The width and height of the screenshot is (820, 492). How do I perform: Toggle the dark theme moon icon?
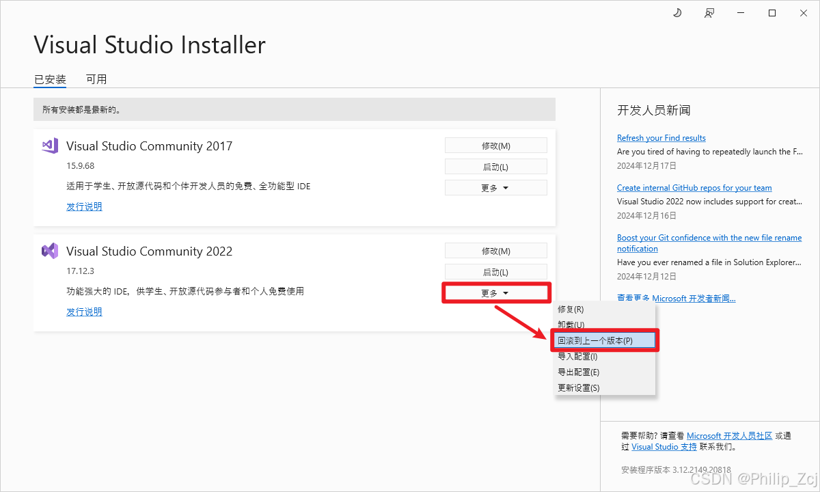pyautogui.click(x=678, y=13)
